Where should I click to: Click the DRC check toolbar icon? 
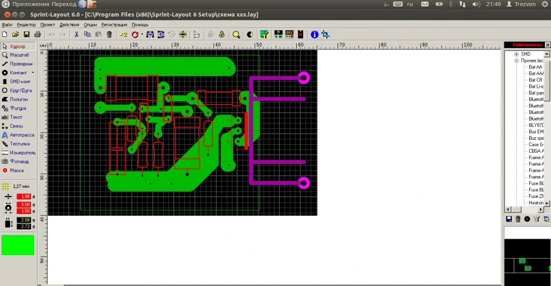[289, 35]
